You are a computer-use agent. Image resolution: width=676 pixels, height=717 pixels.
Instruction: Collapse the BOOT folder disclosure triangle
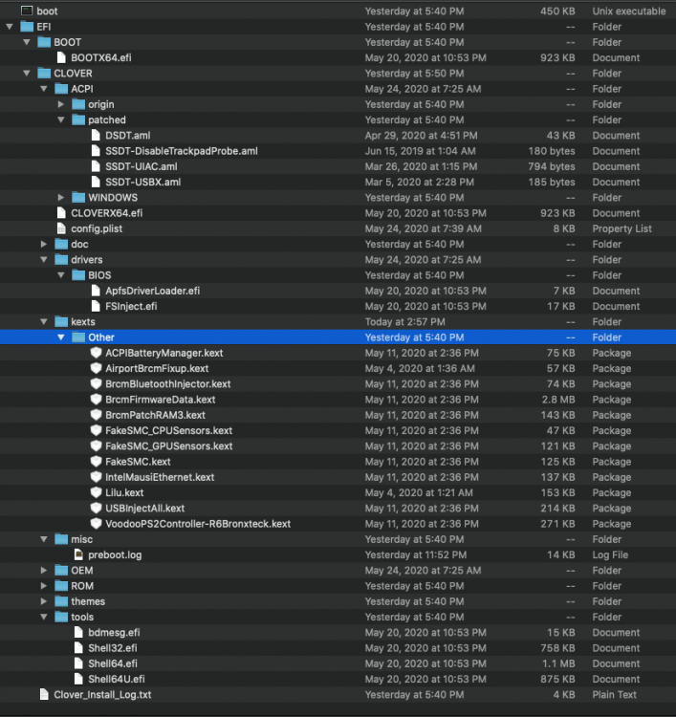click(x=27, y=42)
